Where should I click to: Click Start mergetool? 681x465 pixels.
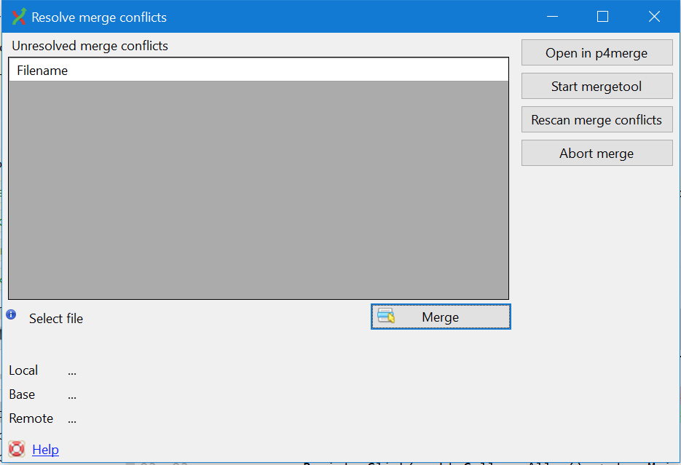597,86
